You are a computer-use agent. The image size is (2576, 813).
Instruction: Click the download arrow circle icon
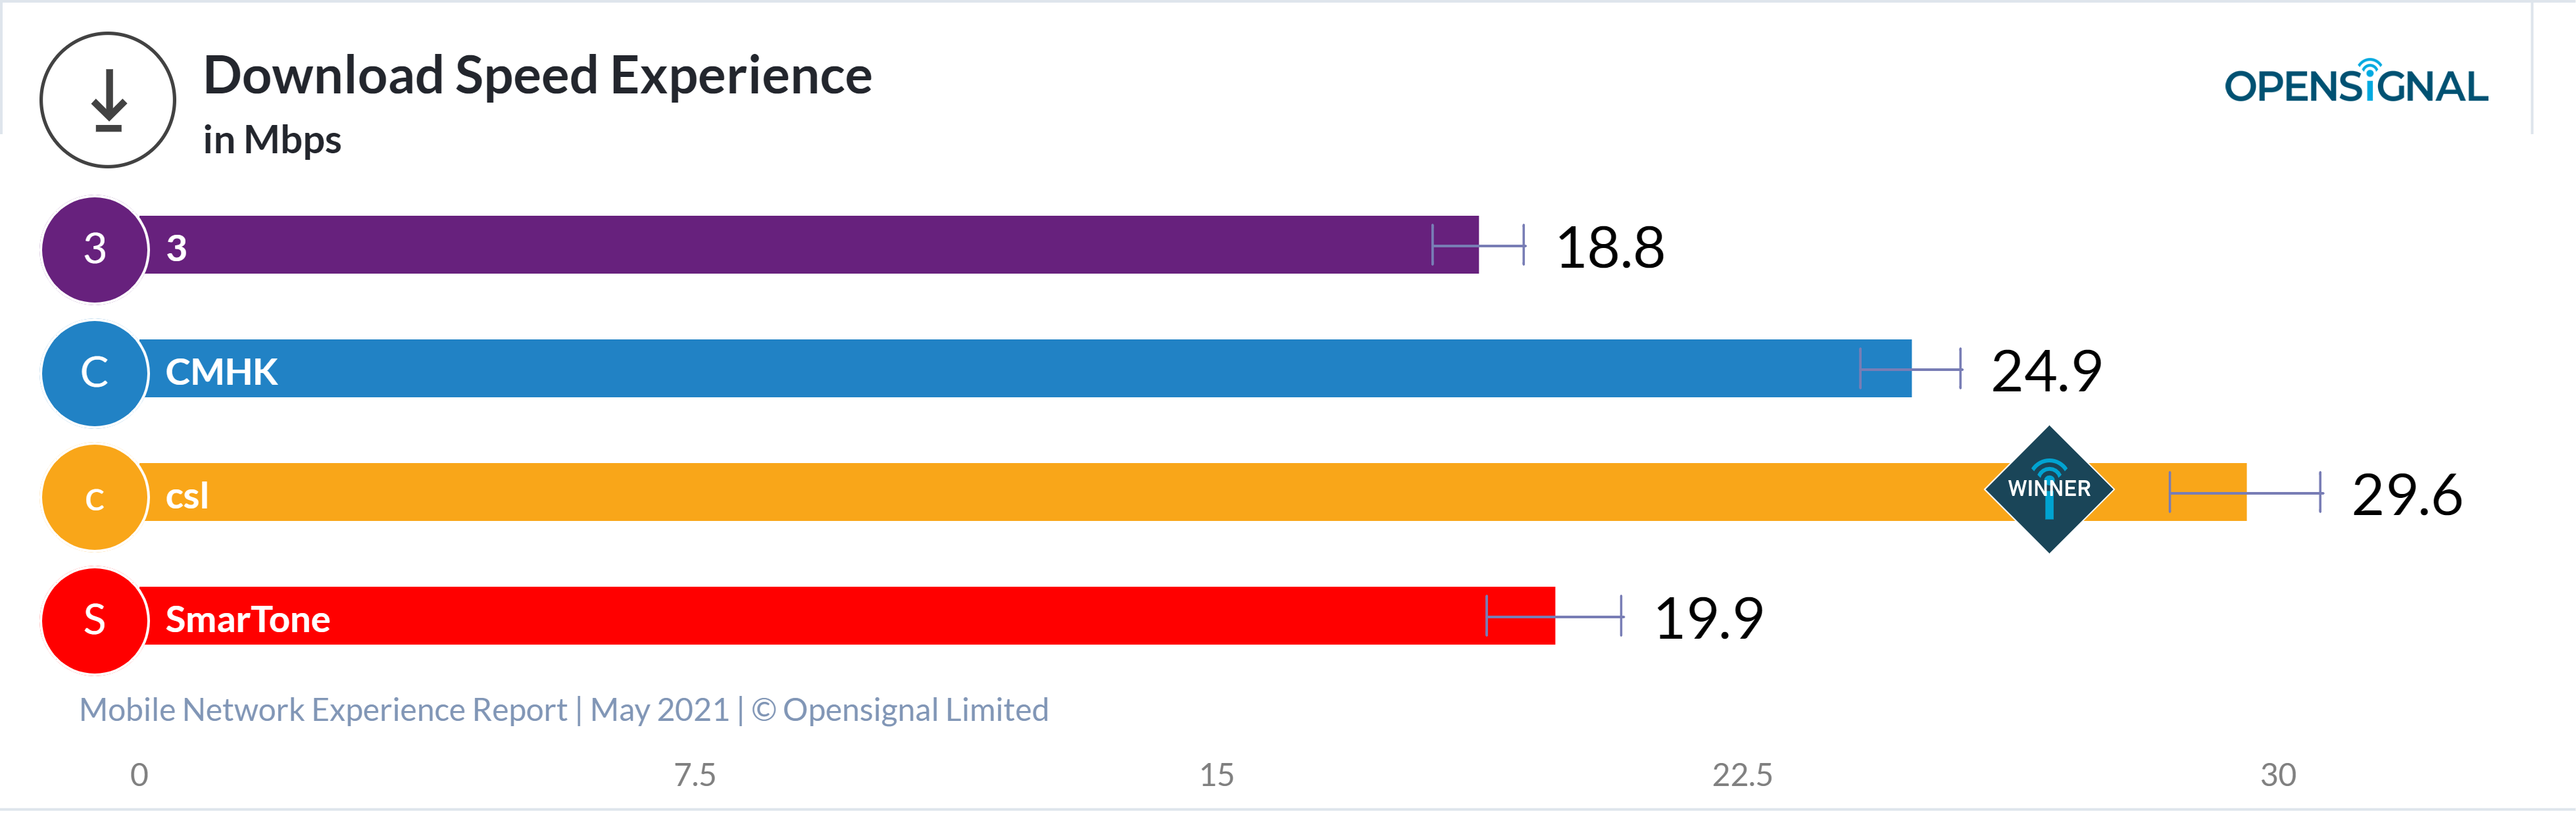tap(108, 100)
